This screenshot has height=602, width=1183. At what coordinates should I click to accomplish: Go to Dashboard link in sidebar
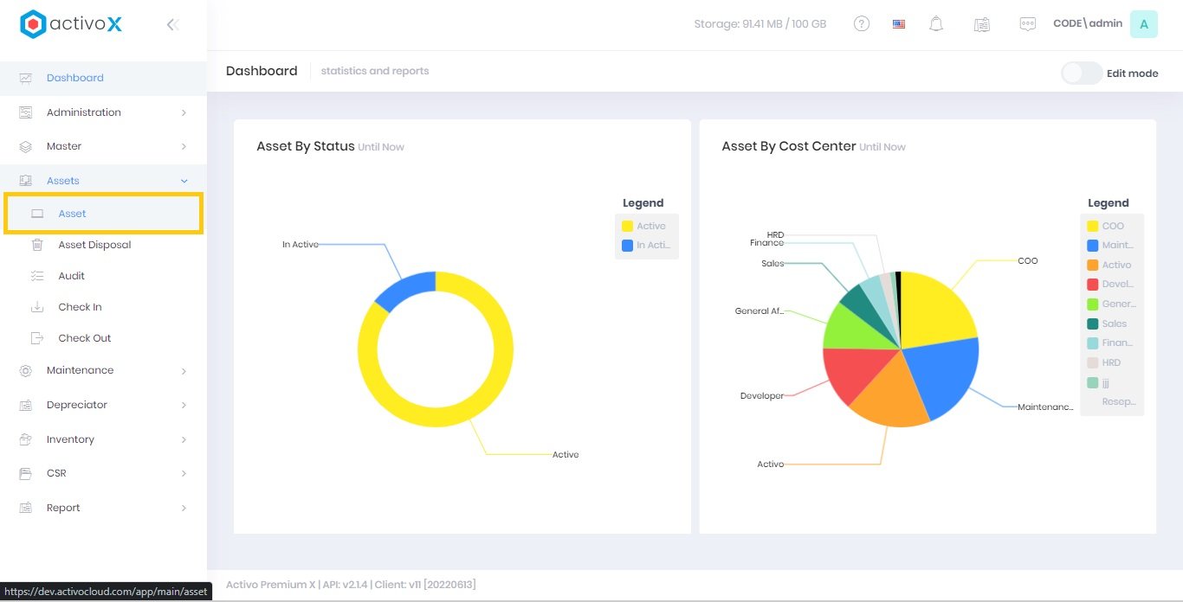tap(74, 78)
